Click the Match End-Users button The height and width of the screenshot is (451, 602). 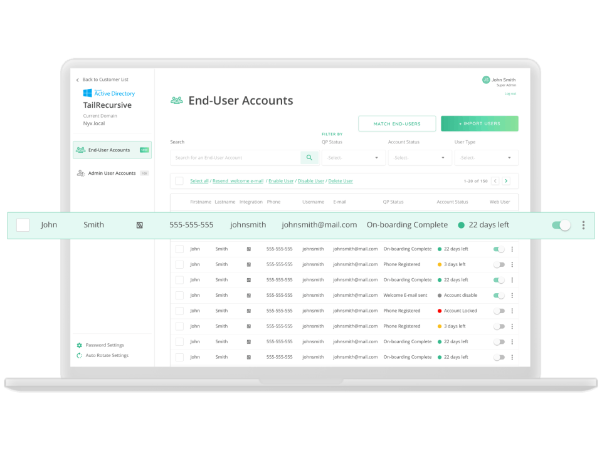coord(397,123)
